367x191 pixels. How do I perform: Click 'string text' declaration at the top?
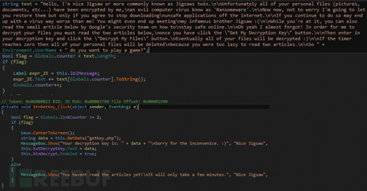click(18, 4)
